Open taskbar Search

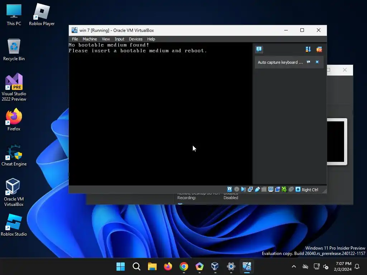137,266
